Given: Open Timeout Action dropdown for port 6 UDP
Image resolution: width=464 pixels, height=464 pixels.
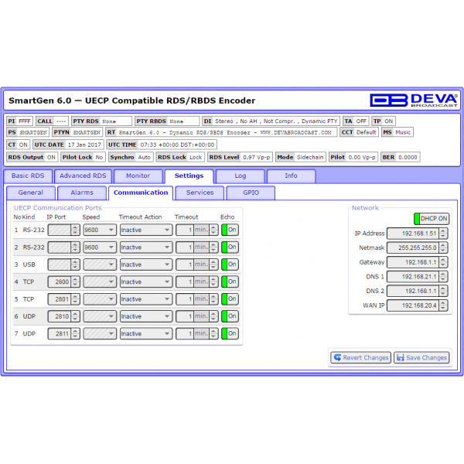Looking at the screenshot, I should pyautogui.click(x=146, y=316).
